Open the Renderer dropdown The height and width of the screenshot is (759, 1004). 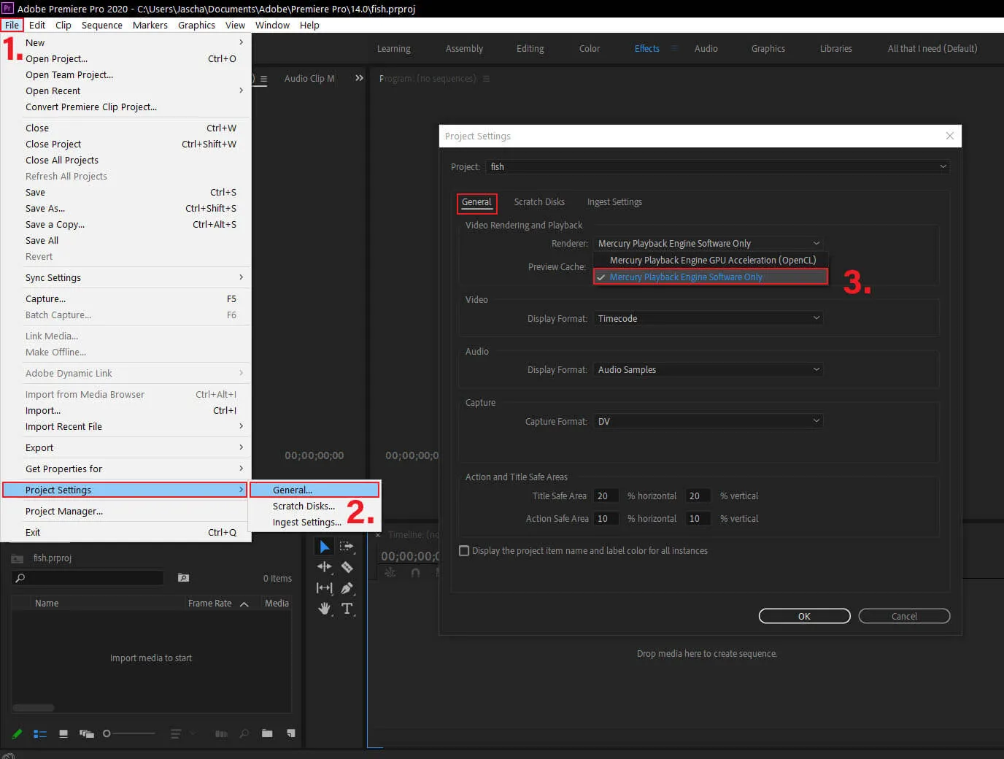point(708,244)
